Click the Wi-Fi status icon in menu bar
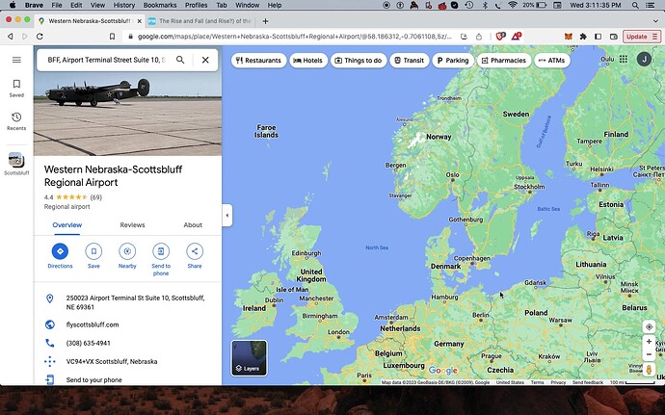Image resolution: width=665 pixels, height=415 pixels. 513,5
